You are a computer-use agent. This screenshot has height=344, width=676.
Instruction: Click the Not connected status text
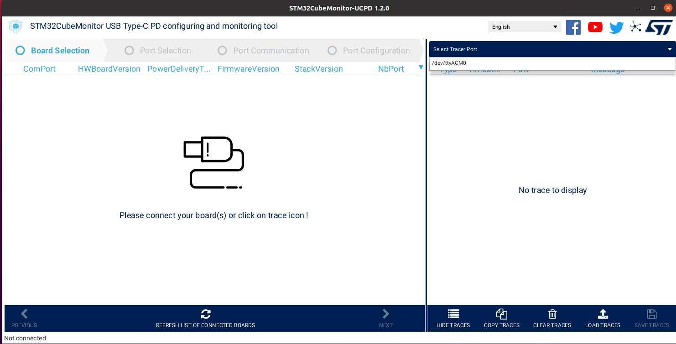[25, 338]
